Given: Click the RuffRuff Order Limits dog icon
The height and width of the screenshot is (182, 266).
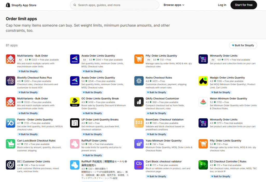Looking at the screenshot, I should [75, 144].
